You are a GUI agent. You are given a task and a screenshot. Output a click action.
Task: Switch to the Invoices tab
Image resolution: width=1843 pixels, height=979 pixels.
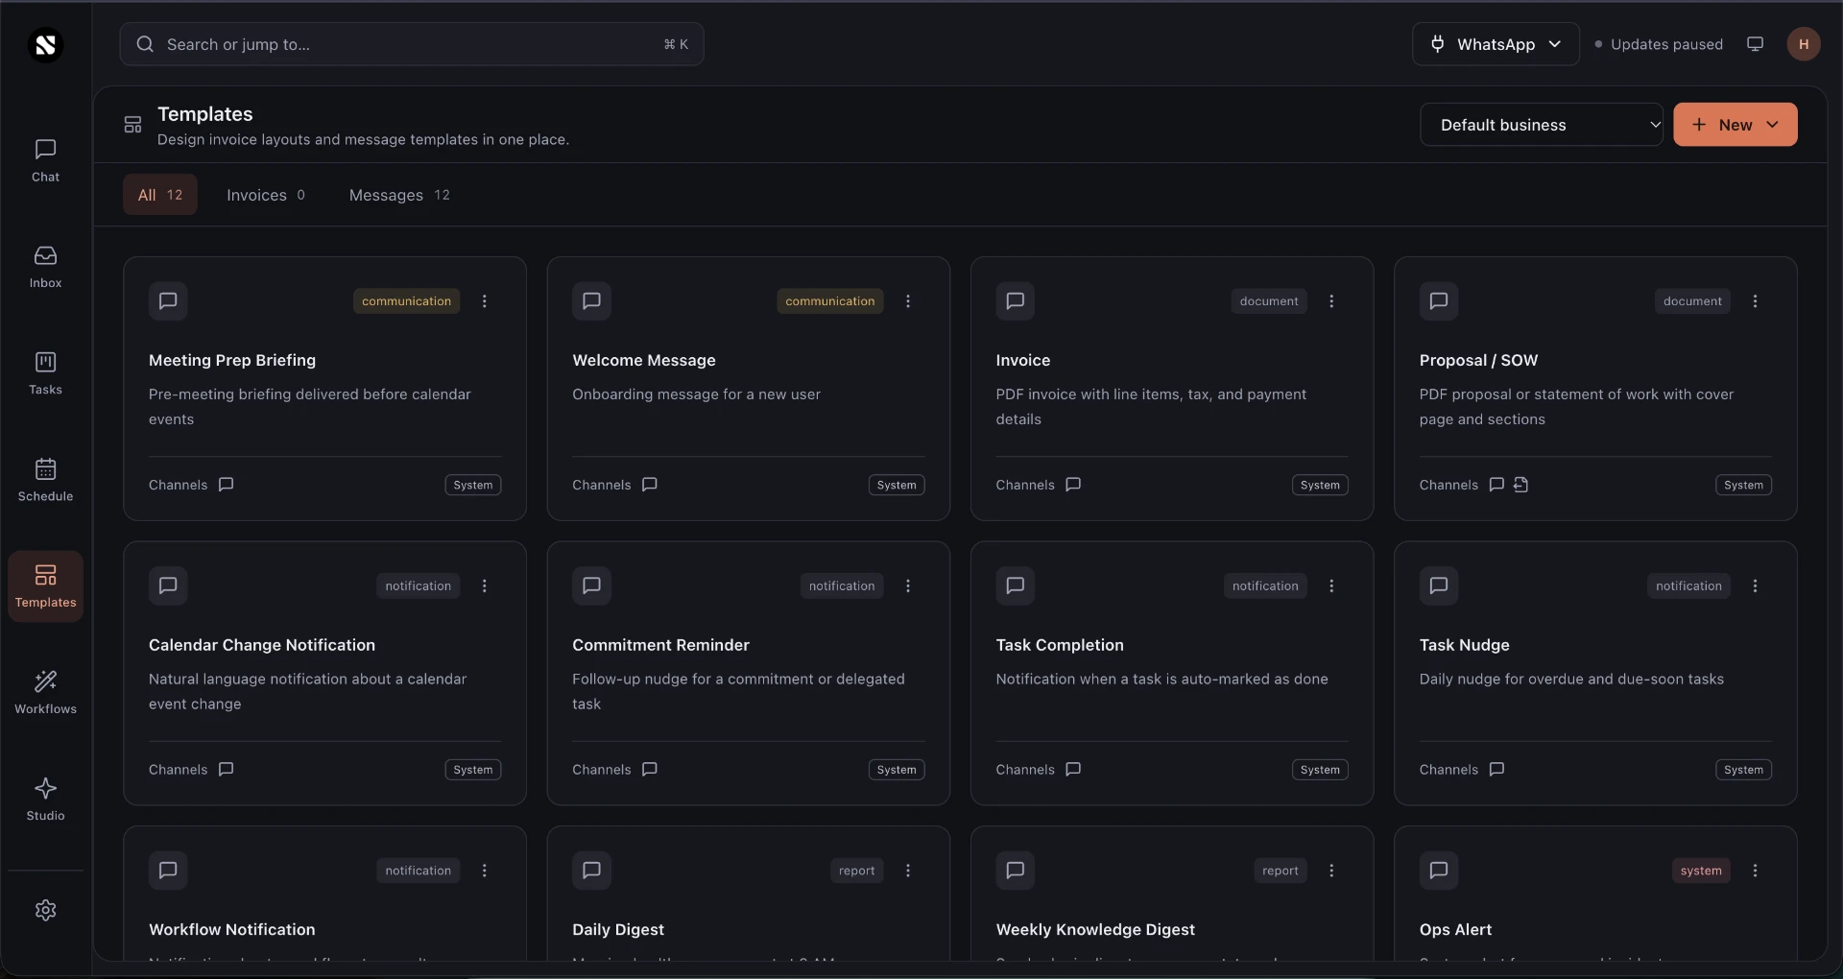click(x=266, y=195)
